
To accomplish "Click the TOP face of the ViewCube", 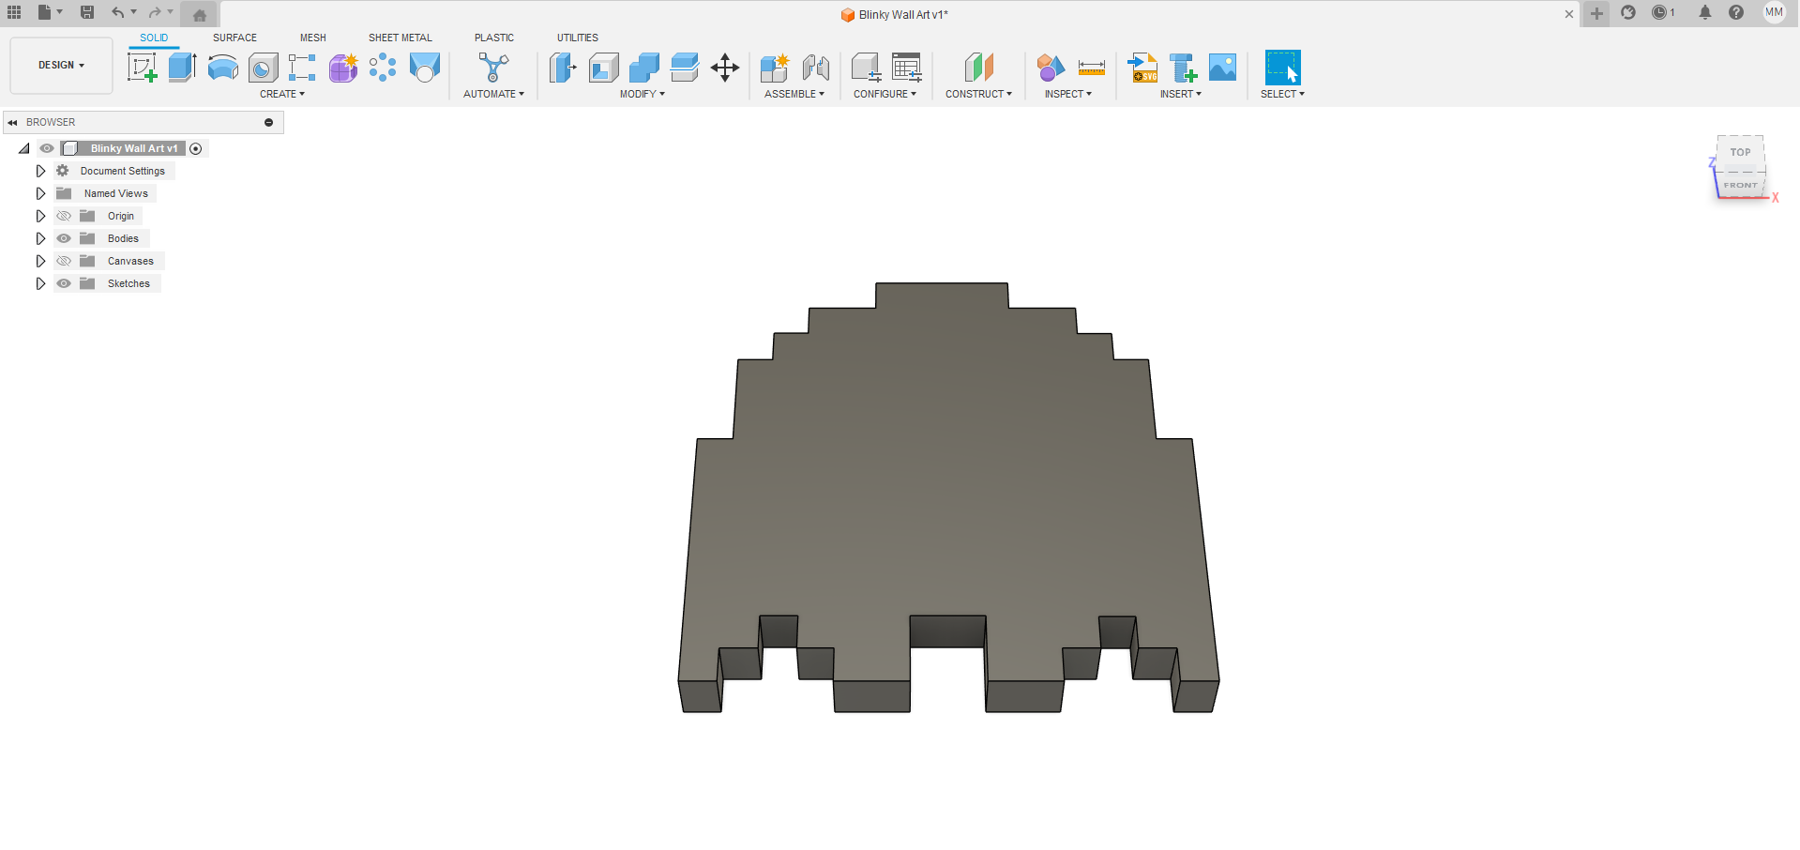I will click(x=1740, y=152).
